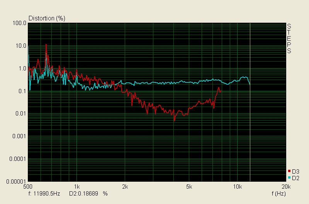
Task: Click the 10k frequency axis label
Action: click(x=237, y=187)
